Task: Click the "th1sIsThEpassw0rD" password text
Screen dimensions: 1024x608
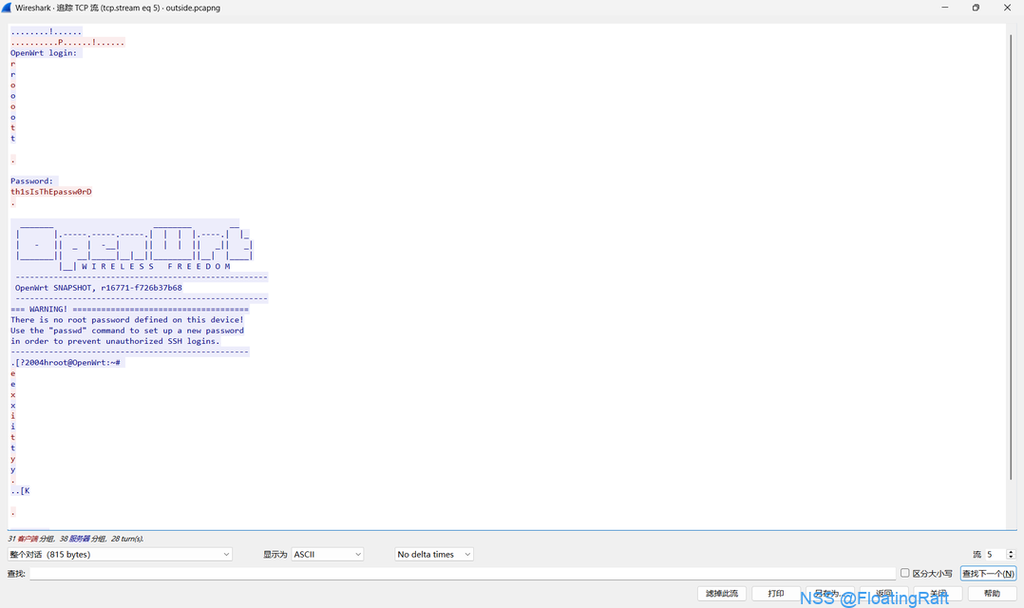Action: [x=51, y=191]
